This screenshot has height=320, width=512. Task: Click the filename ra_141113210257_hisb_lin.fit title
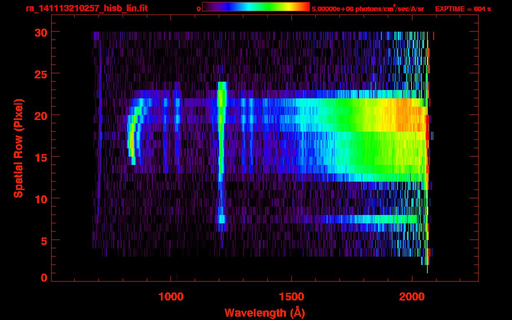[x=86, y=8]
